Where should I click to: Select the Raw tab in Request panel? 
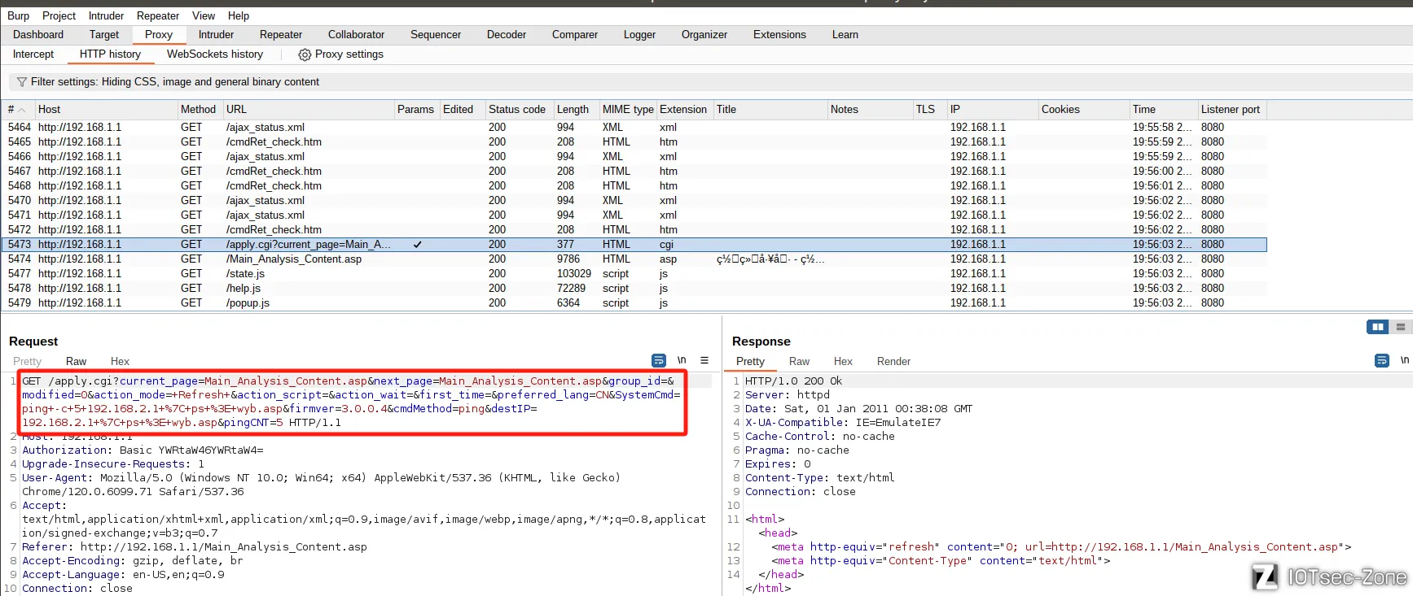click(x=76, y=361)
